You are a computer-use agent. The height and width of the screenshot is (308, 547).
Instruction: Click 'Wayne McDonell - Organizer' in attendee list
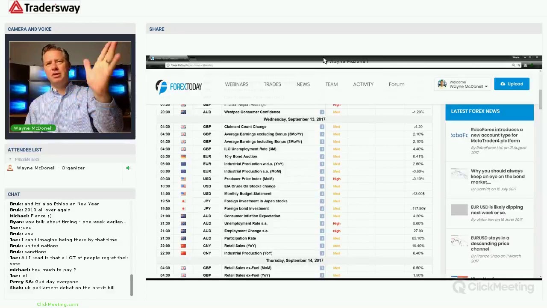point(51,168)
